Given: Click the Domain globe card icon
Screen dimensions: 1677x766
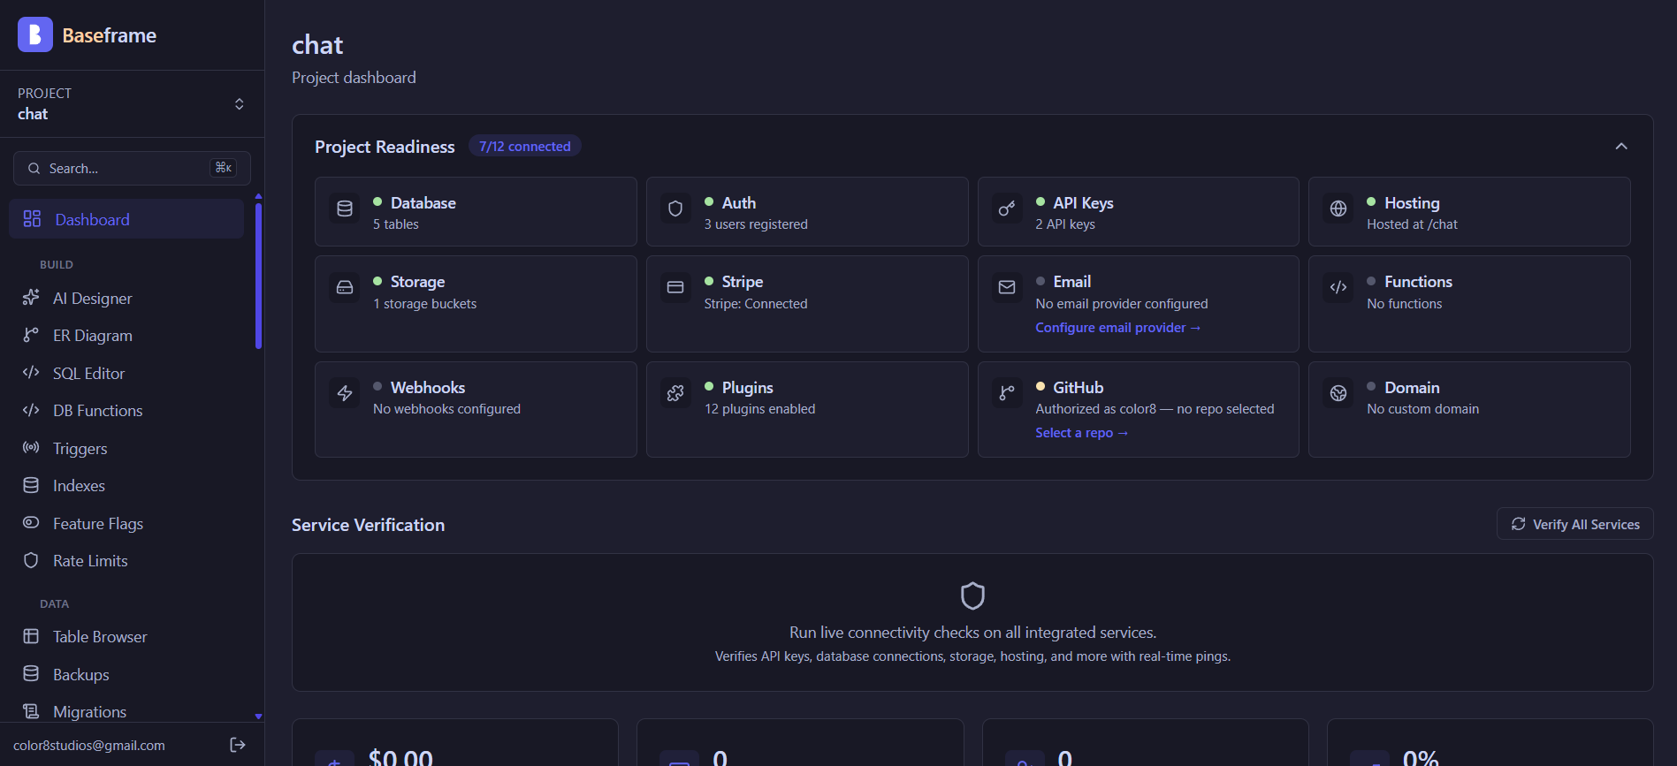Looking at the screenshot, I should click(x=1338, y=393).
